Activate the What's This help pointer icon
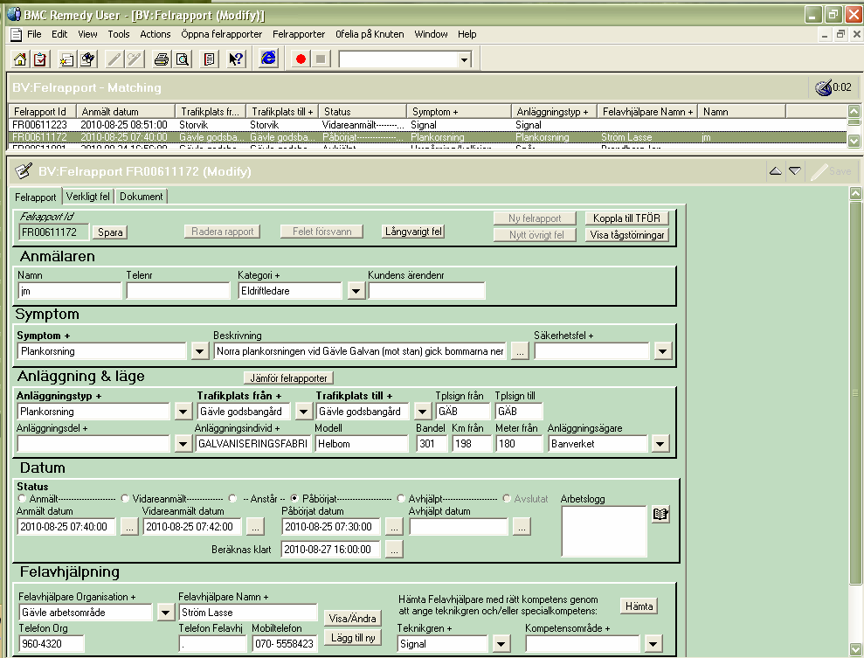The width and height of the screenshot is (864, 658). pos(236,59)
